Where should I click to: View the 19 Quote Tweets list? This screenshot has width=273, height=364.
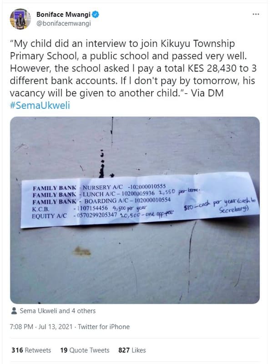[85, 350]
